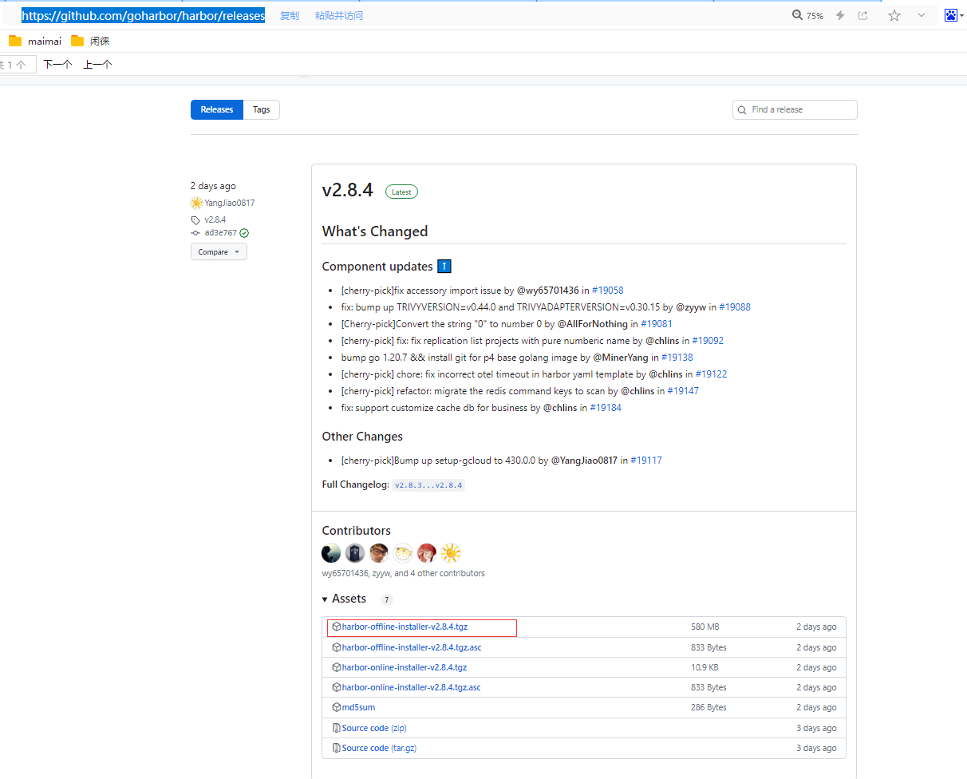The image size is (967, 779).
Task: Click 下一个 to find next match
Action: click(57, 65)
